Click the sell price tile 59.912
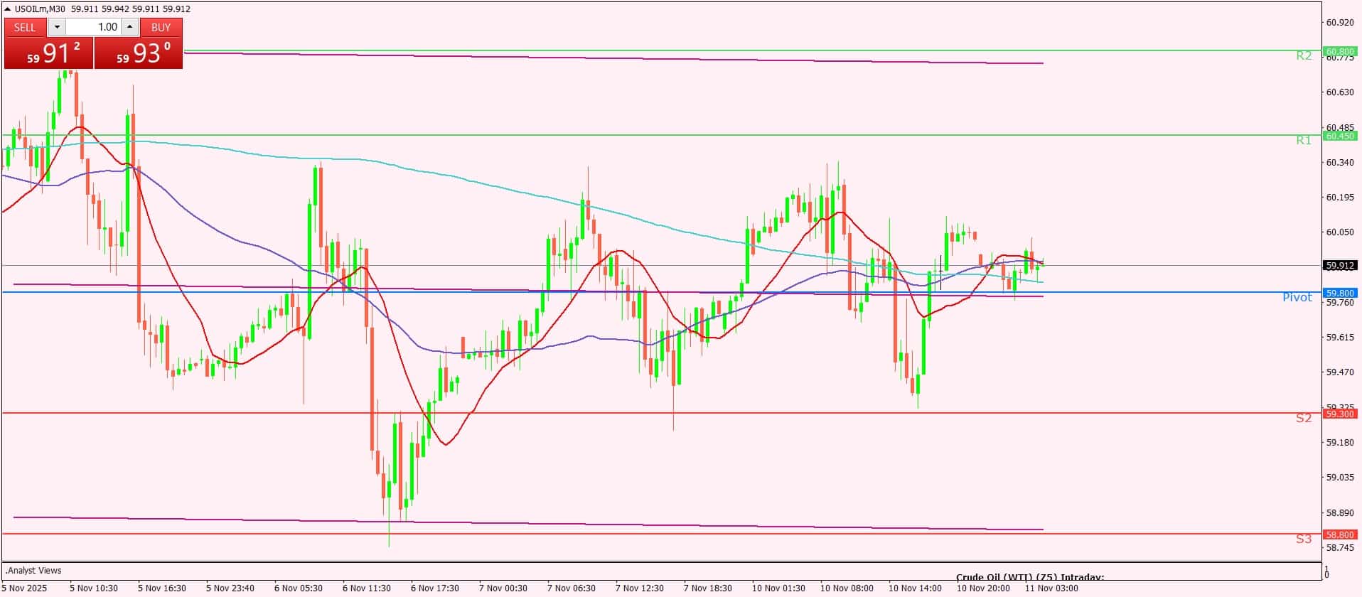This screenshot has width=1362, height=597. 48,53
